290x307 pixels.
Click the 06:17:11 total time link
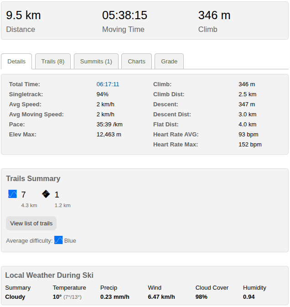(108, 84)
